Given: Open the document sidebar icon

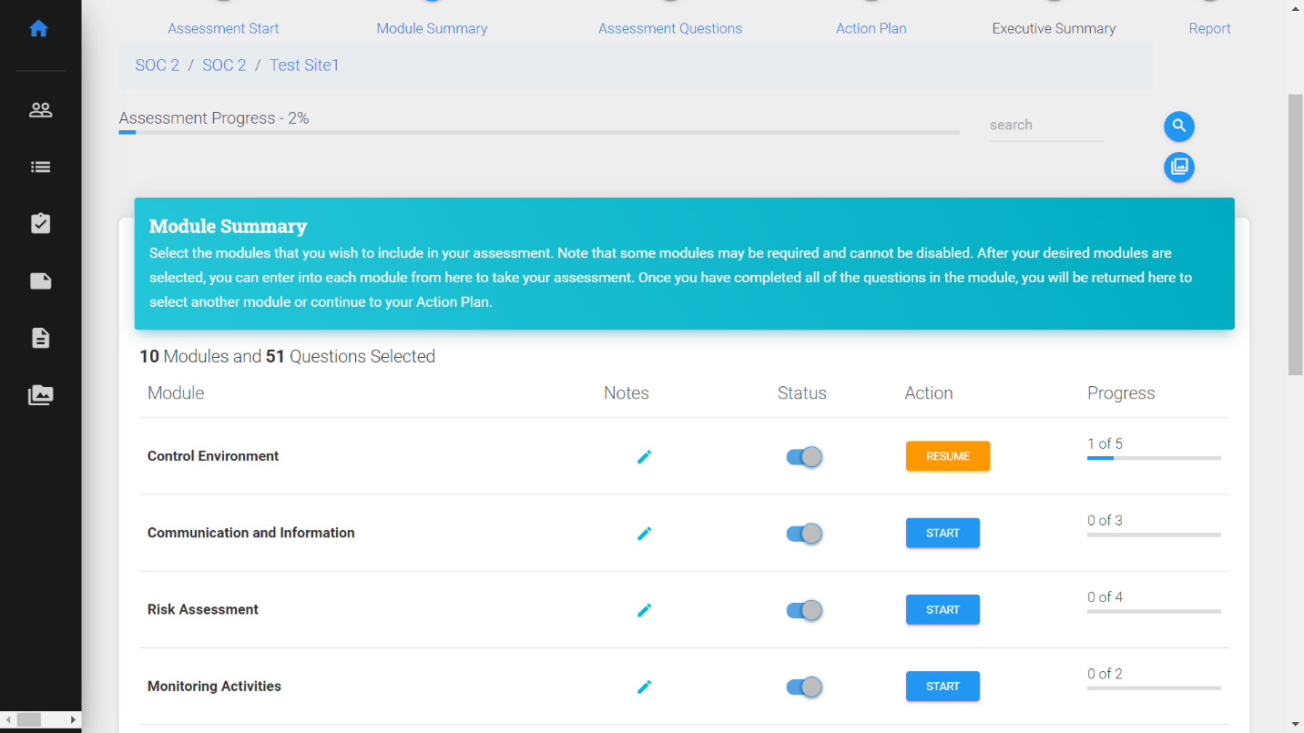Looking at the screenshot, I should [40, 339].
